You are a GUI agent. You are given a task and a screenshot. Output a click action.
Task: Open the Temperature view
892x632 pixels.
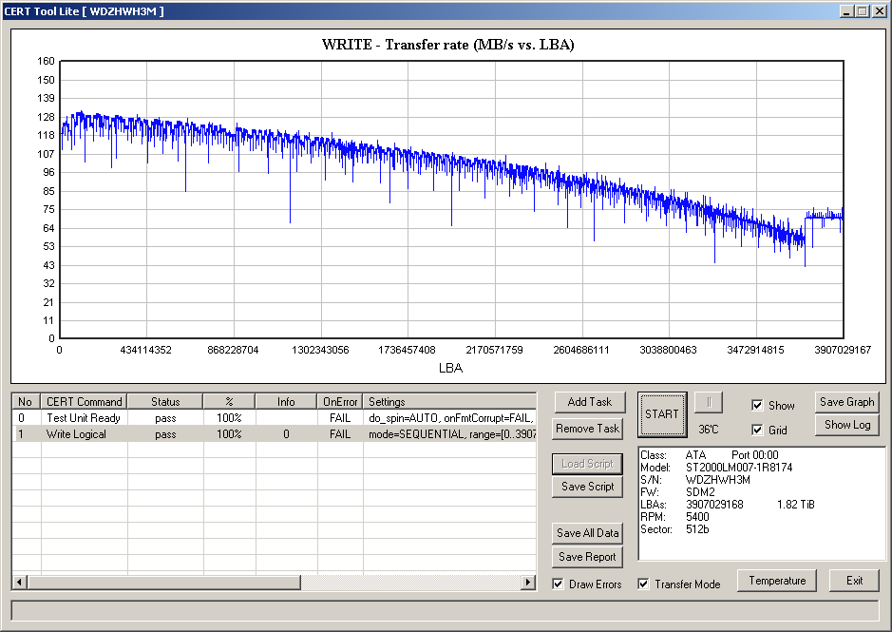click(777, 581)
